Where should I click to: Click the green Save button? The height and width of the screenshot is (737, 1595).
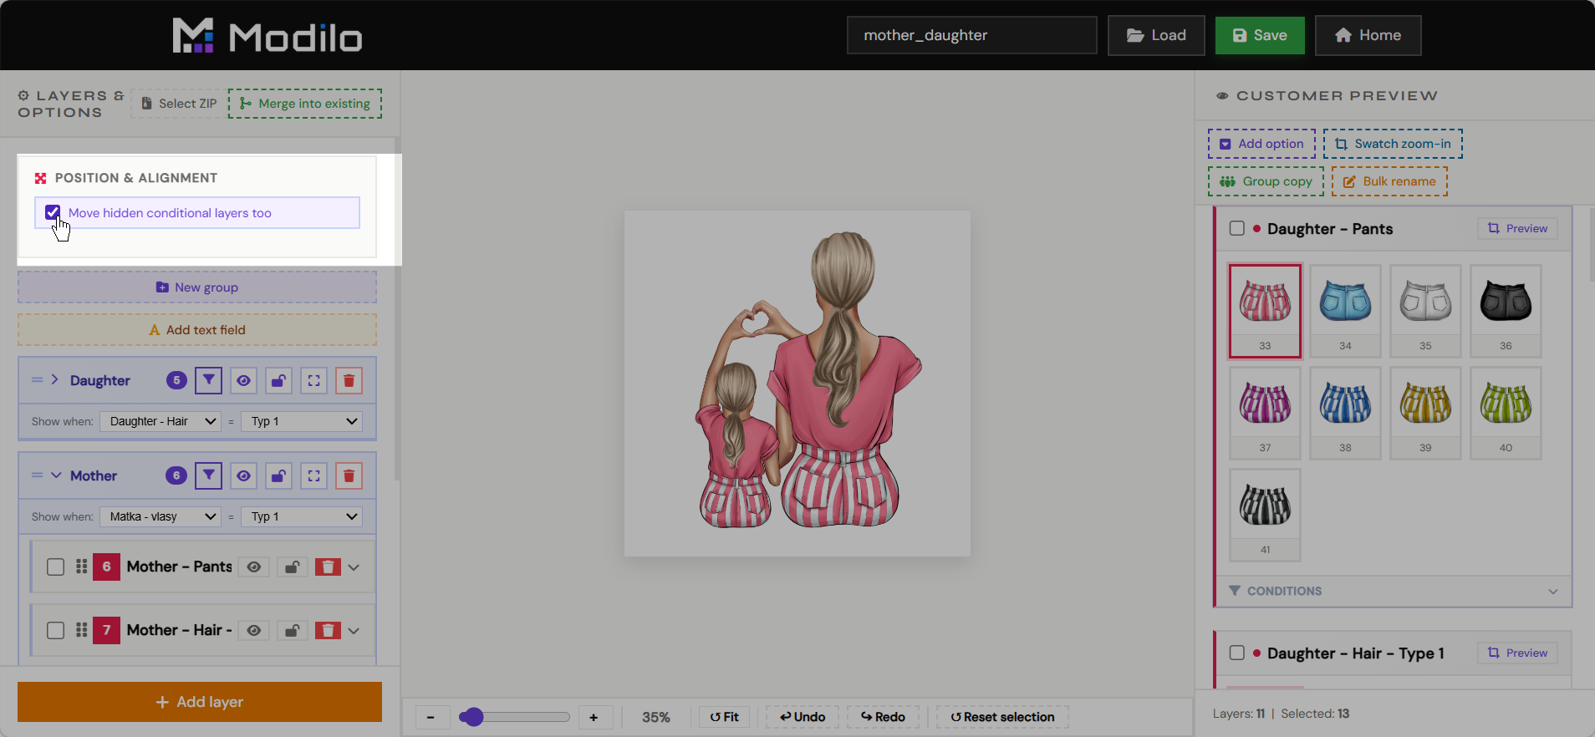[x=1260, y=35]
